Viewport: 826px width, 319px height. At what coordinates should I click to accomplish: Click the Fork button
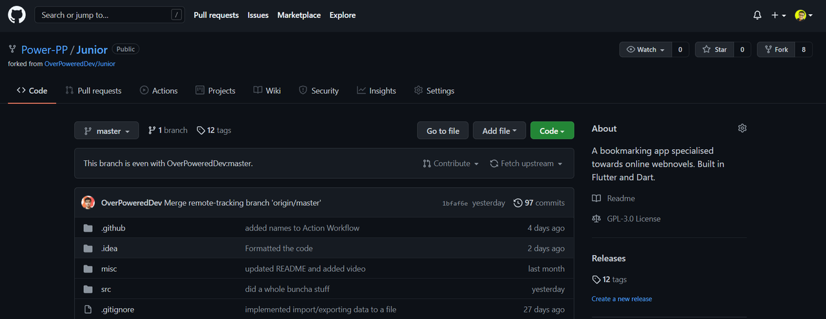[x=776, y=50]
